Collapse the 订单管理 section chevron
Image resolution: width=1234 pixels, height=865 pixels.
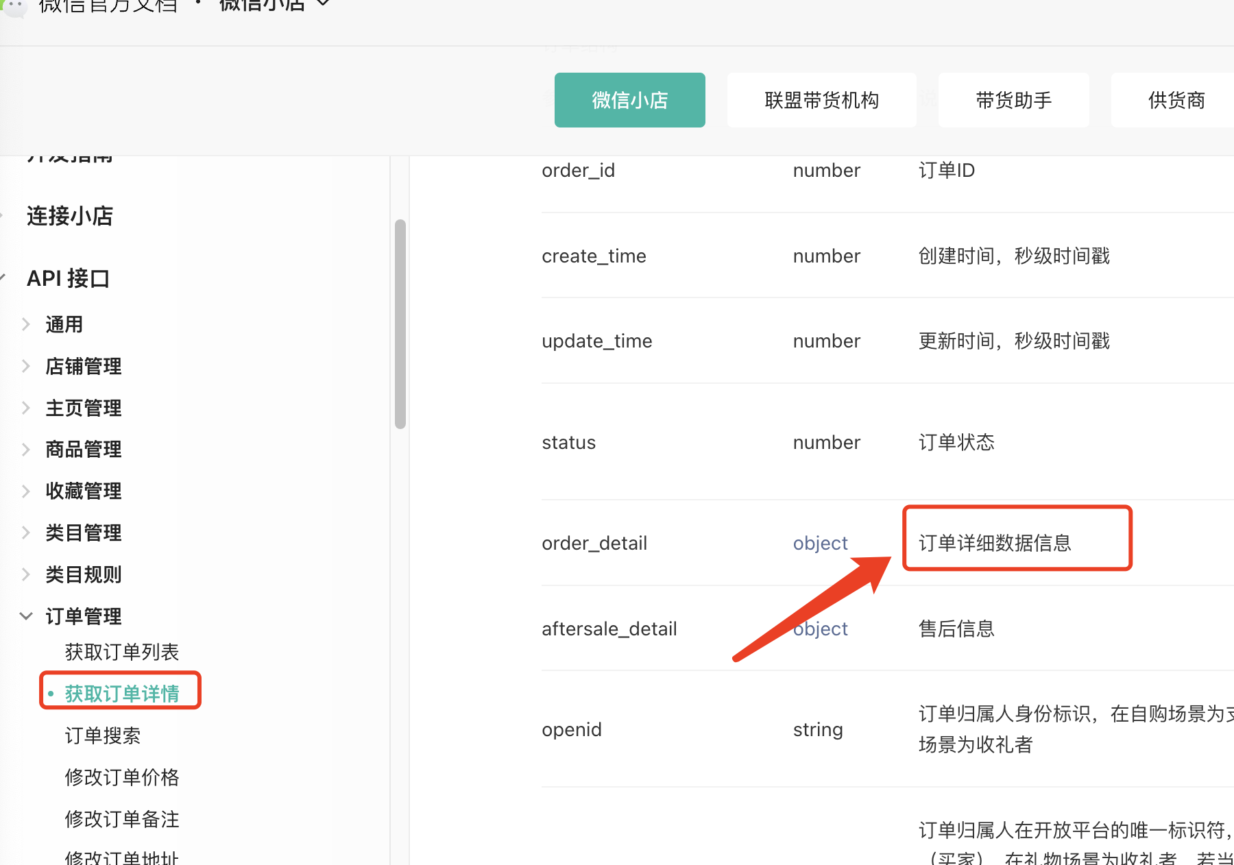pyautogui.click(x=26, y=616)
